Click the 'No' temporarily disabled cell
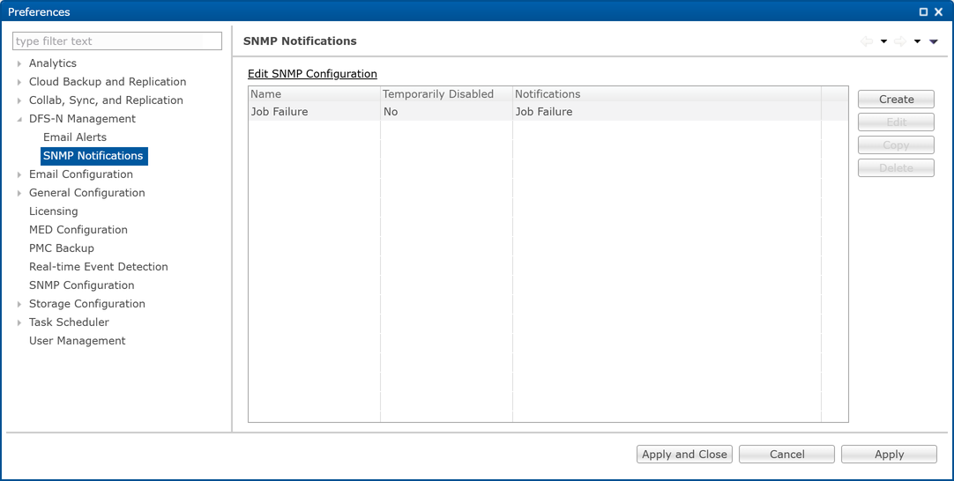The height and width of the screenshot is (481, 954). pyautogui.click(x=446, y=112)
